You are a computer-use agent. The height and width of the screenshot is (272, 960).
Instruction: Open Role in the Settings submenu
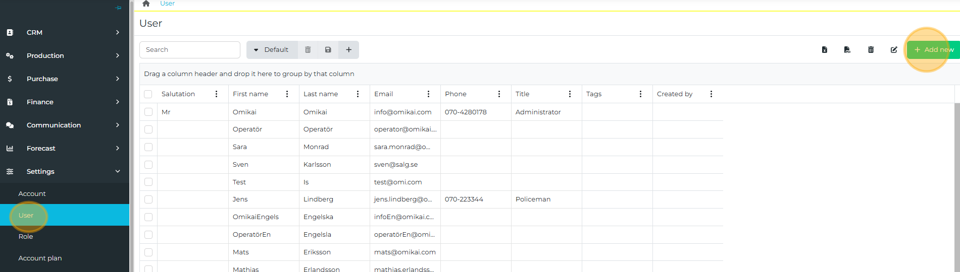(x=26, y=237)
